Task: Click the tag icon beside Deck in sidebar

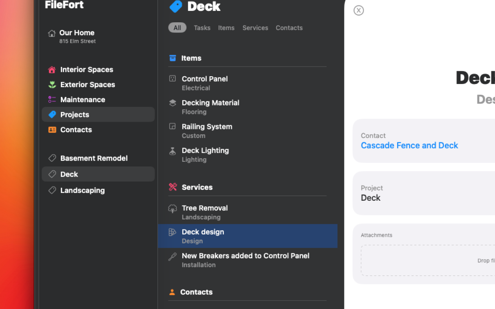Action: click(52, 174)
